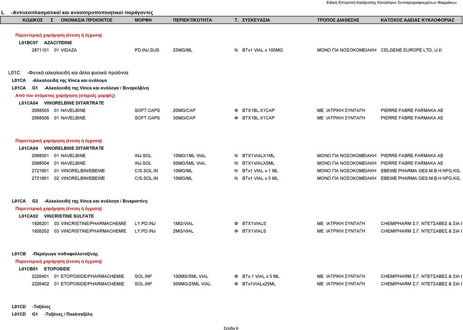The width and height of the screenshot is (463, 330).
Task: Select the L01CD Ταξάνες heading
Action: 31,307
